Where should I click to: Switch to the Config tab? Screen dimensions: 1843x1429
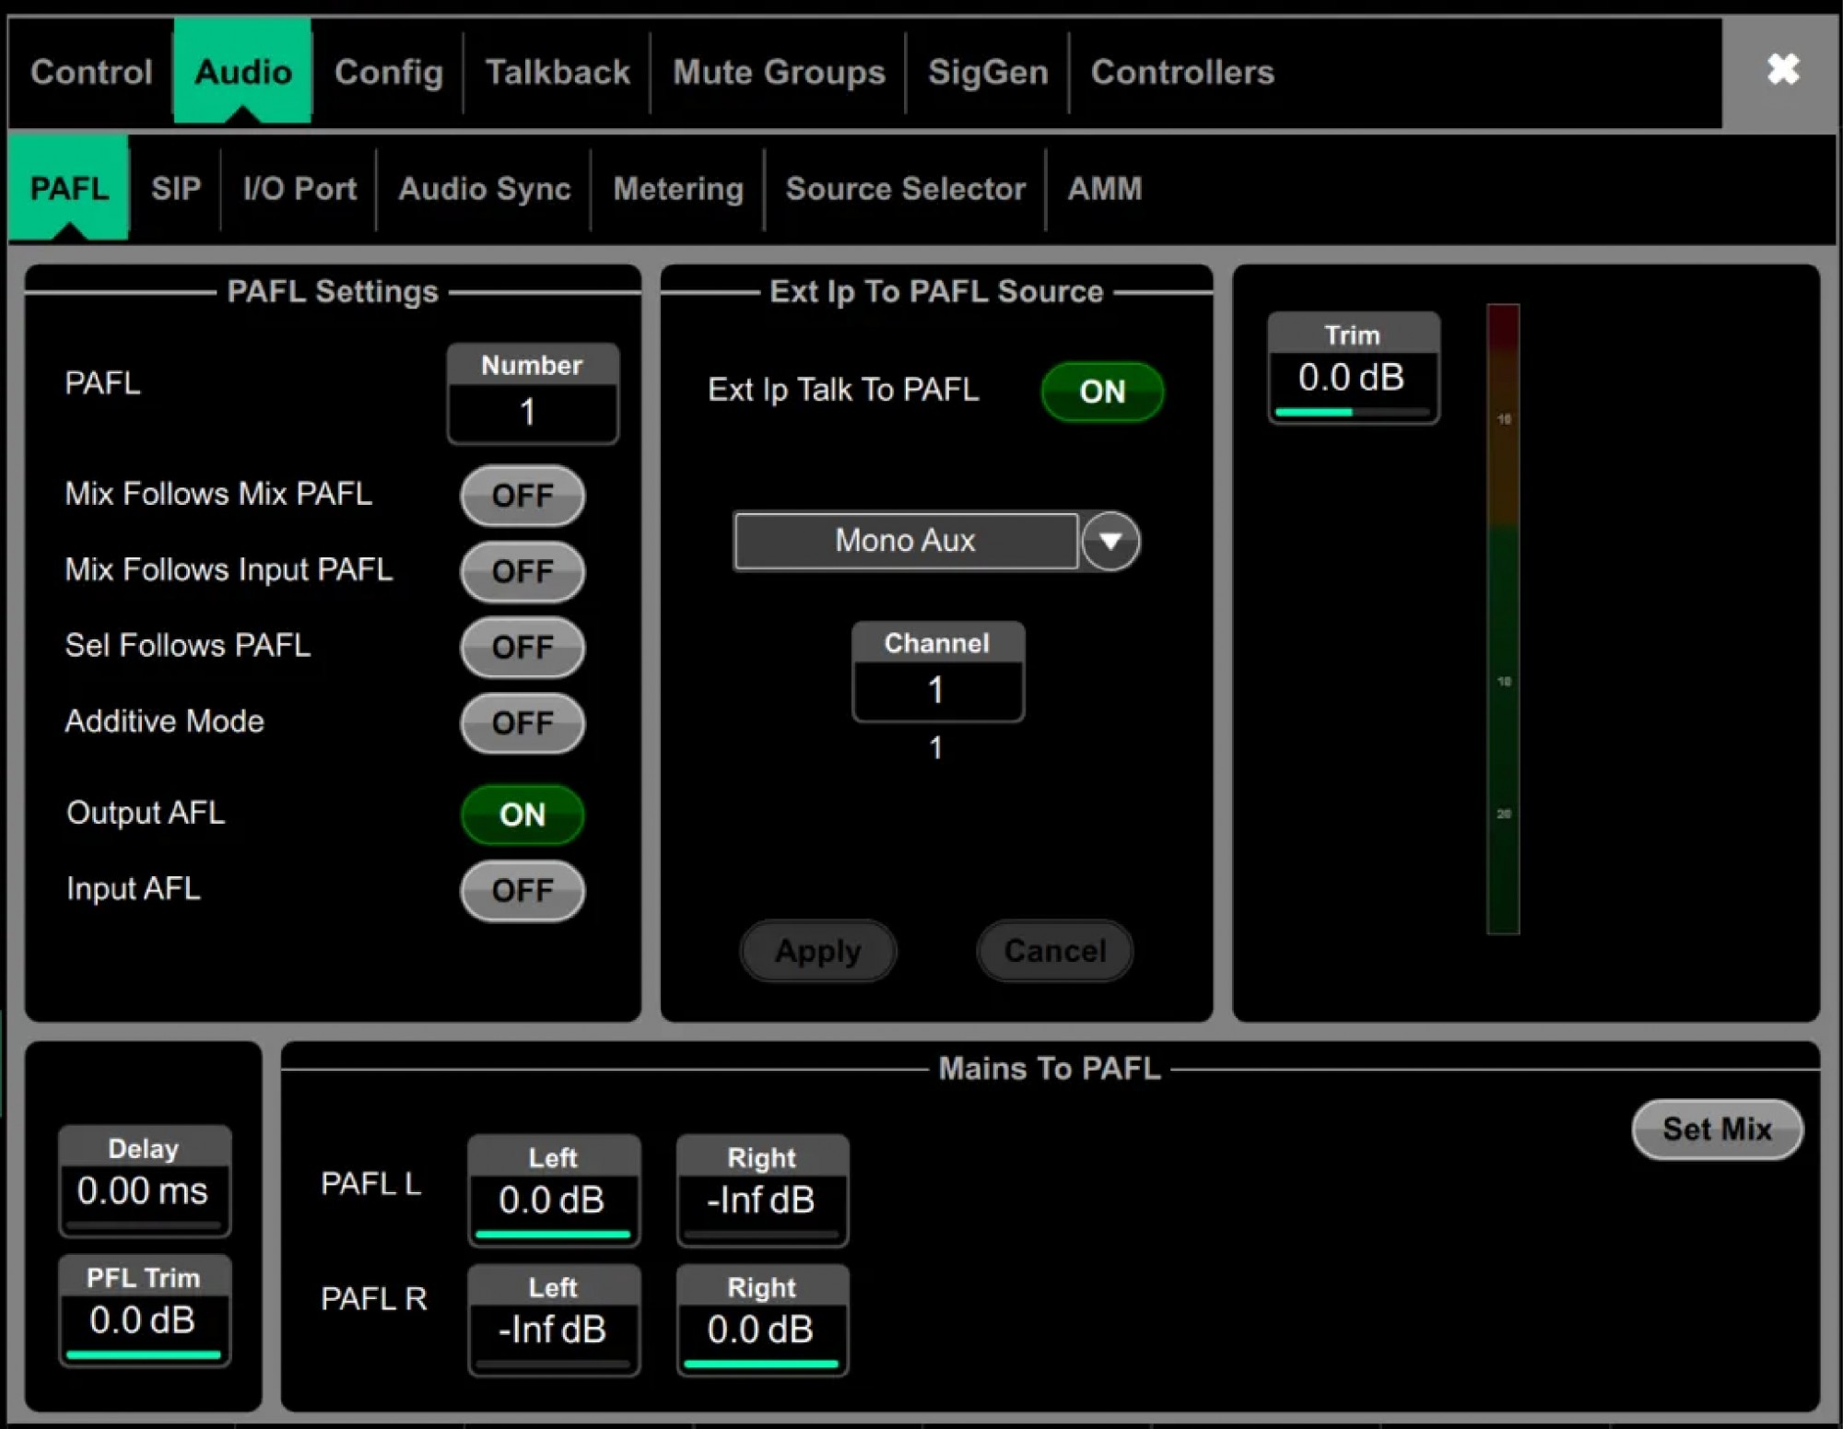tap(388, 72)
